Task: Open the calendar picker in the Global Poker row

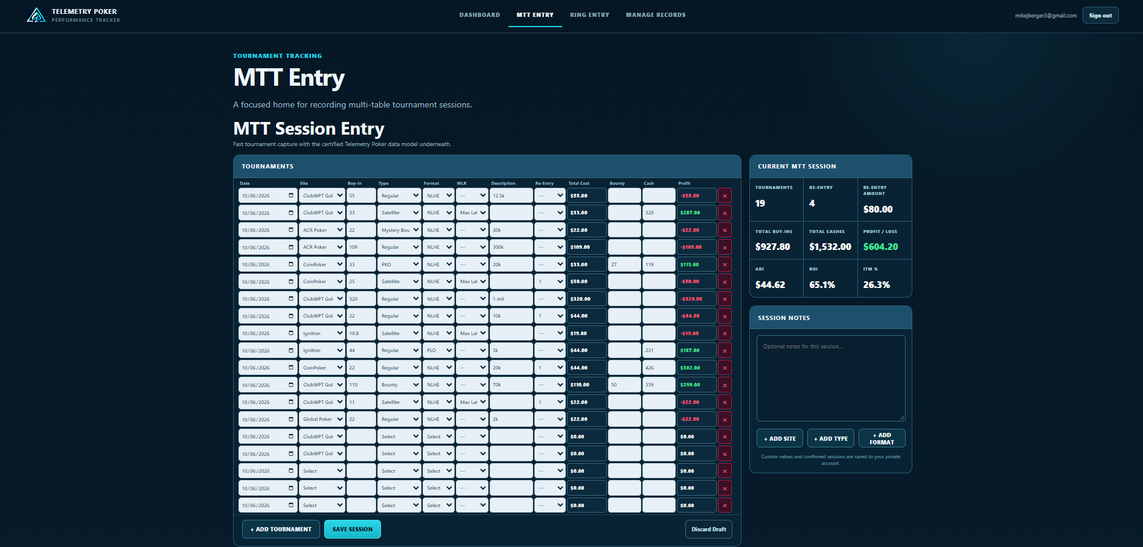Action: (x=291, y=419)
